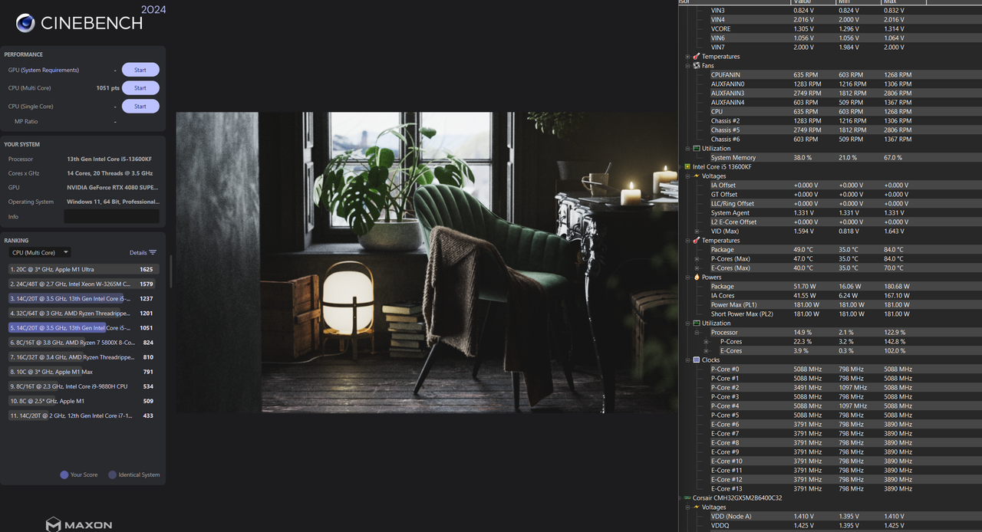
Task: Select the Apple M1 Ultra ranking entry
Action: point(82,269)
